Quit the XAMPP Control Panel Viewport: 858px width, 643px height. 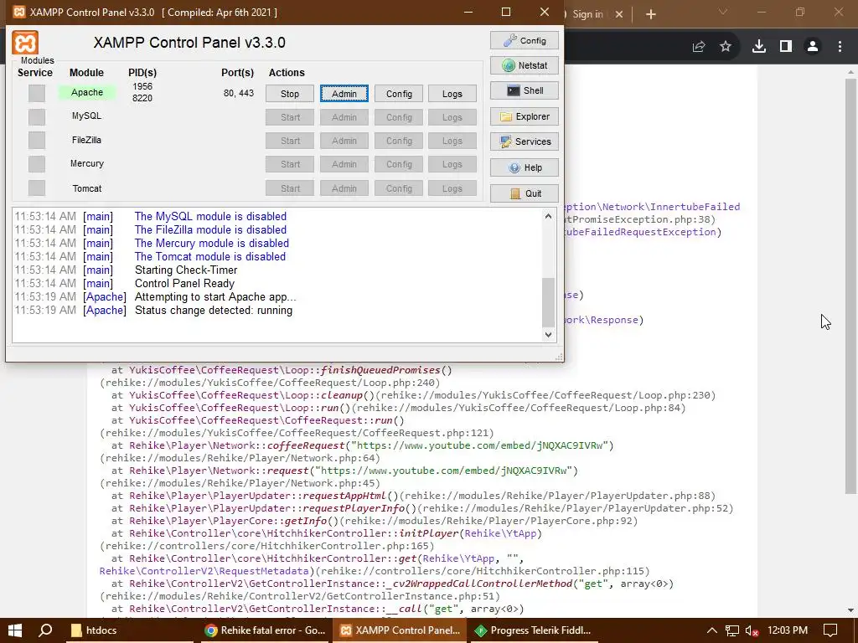(x=525, y=193)
